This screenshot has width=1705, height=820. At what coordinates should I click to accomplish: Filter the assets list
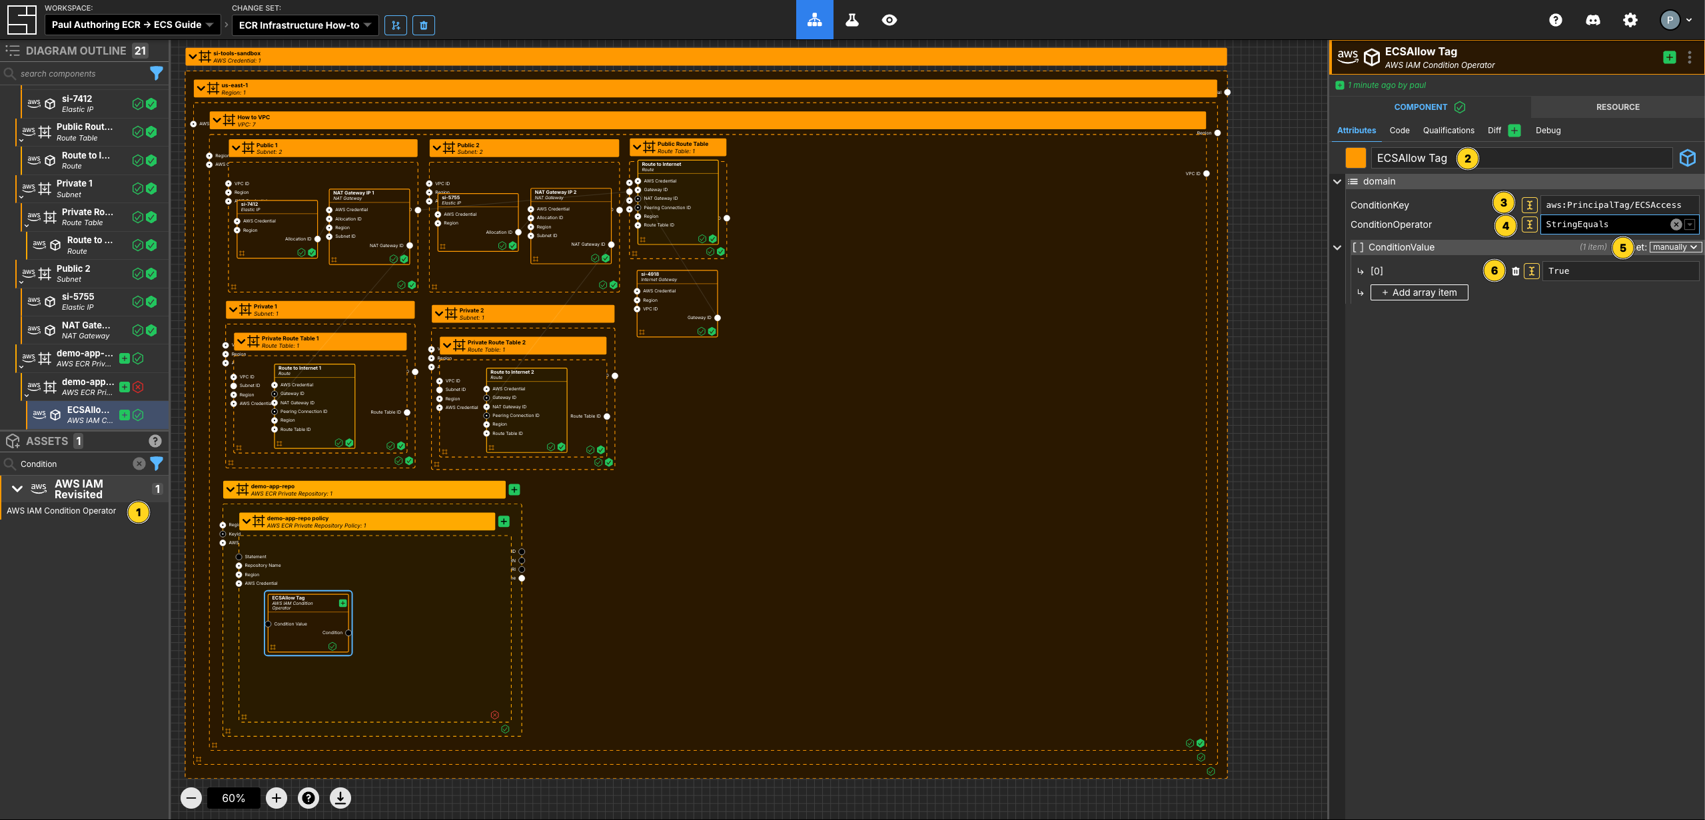pos(157,464)
